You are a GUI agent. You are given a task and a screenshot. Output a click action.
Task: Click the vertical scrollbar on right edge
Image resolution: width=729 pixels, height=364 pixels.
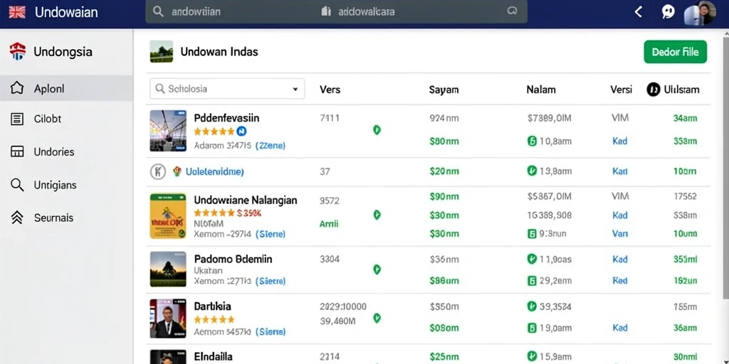point(725,167)
